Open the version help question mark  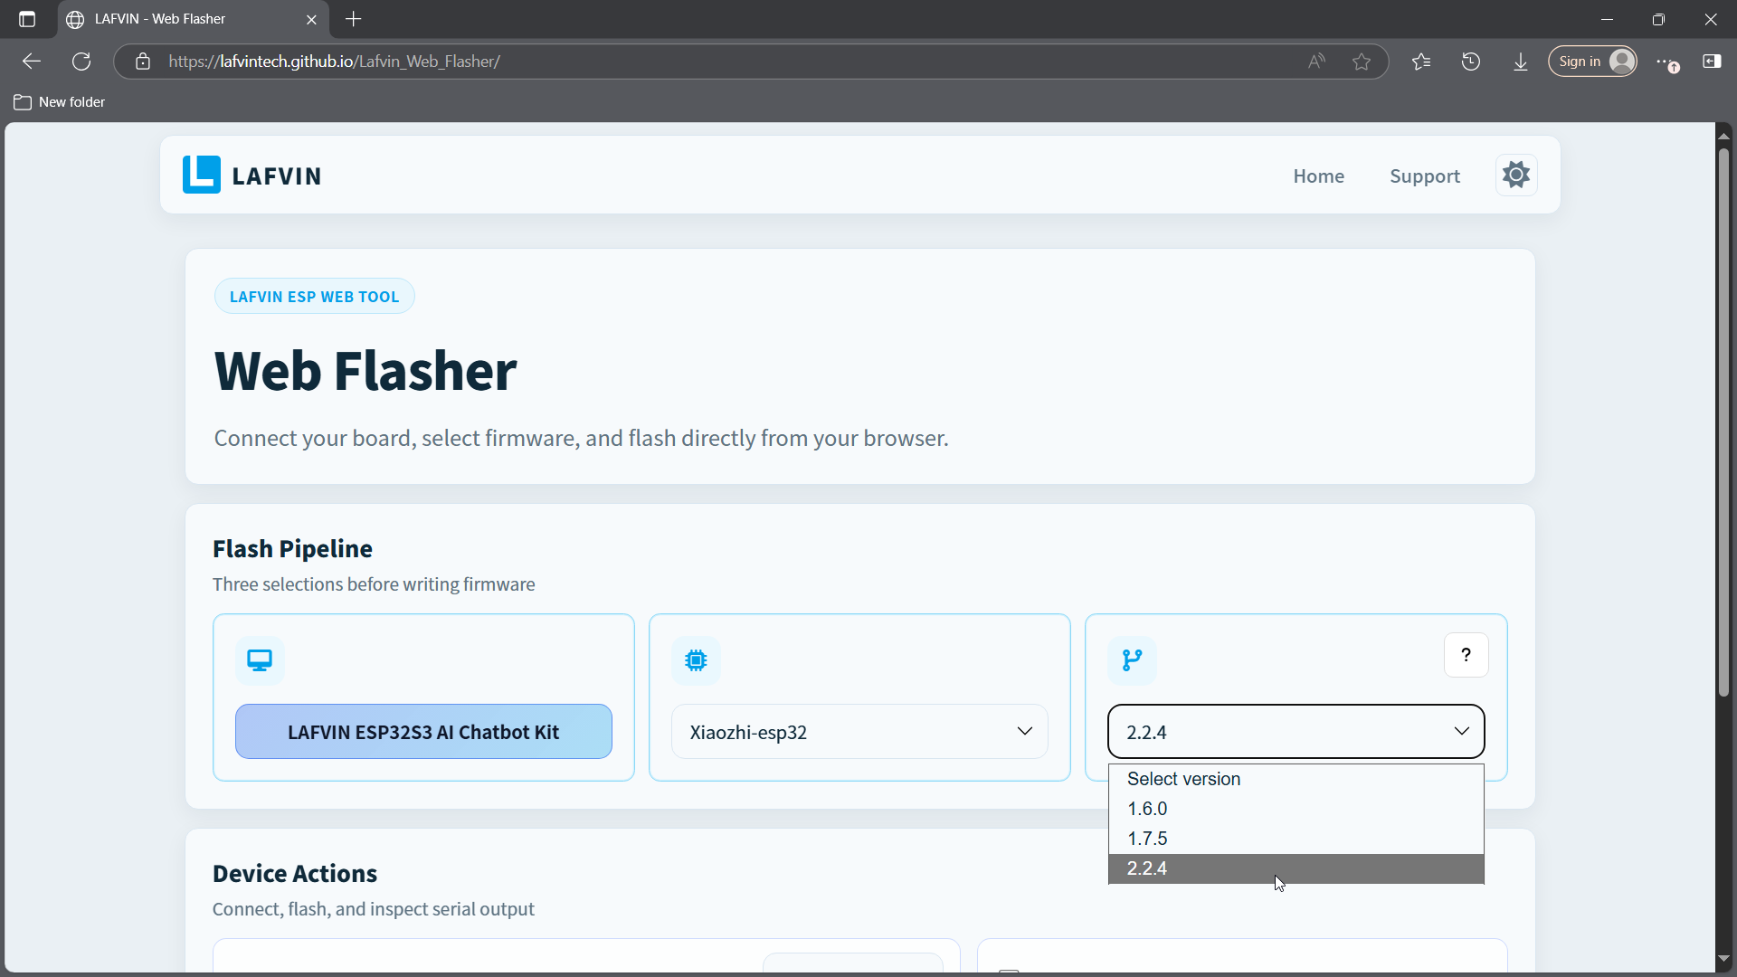click(1466, 655)
